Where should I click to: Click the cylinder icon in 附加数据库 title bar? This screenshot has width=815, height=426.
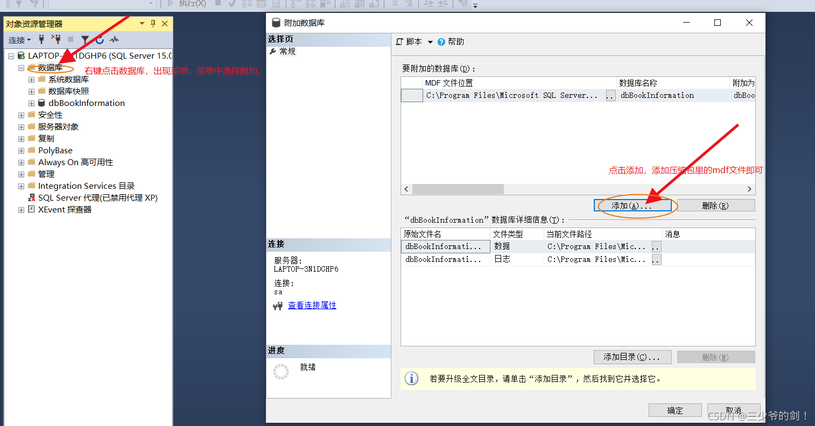coord(276,23)
